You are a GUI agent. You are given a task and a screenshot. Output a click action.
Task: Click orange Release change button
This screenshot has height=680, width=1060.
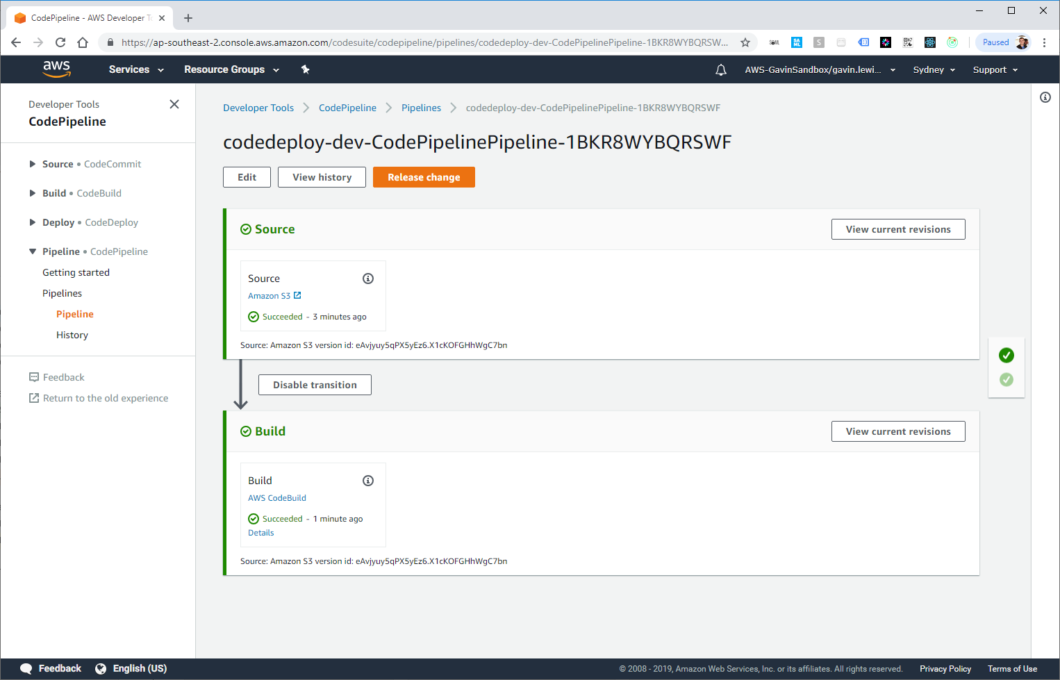click(424, 177)
